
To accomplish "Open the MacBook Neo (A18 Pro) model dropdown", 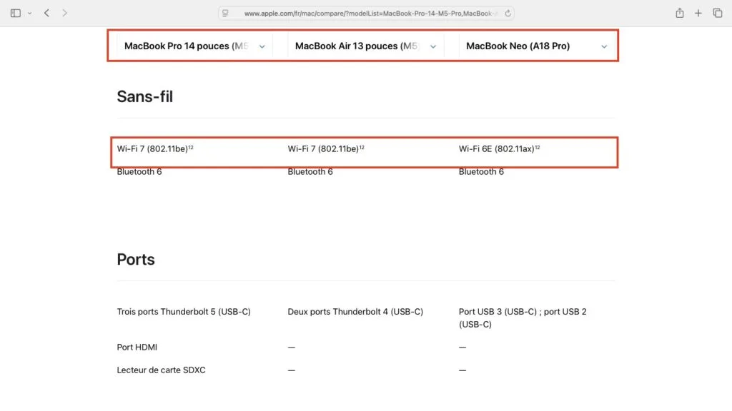I will tap(537, 46).
